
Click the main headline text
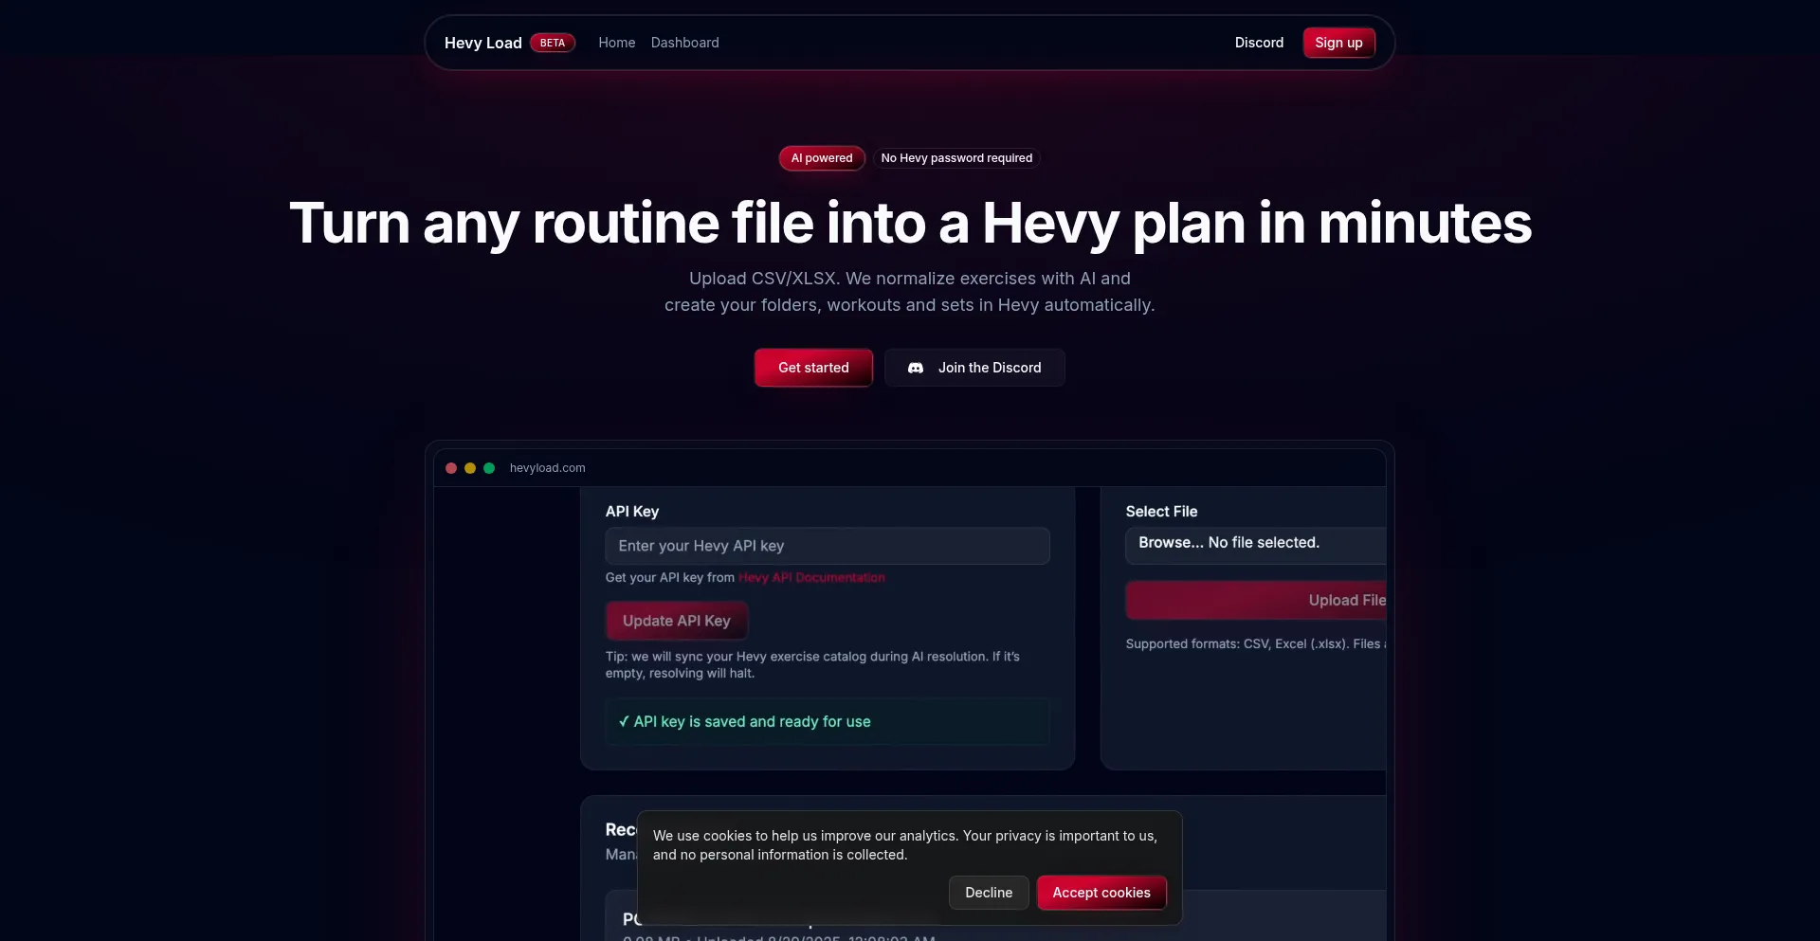click(x=910, y=224)
